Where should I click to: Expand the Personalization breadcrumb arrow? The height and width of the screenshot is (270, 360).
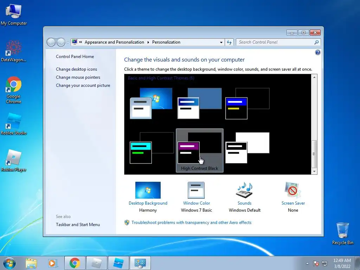coord(148,42)
